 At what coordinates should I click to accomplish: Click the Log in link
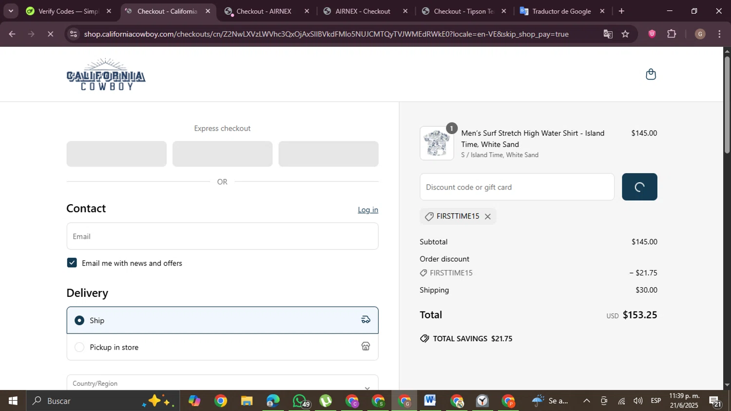pos(368,210)
